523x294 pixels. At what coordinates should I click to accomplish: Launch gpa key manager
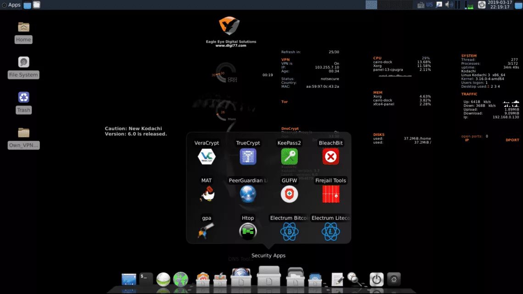pyautogui.click(x=206, y=231)
